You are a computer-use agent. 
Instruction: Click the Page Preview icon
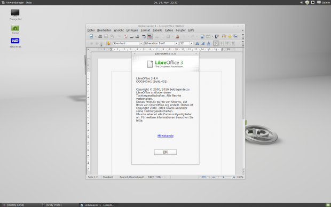click(x=137, y=36)
